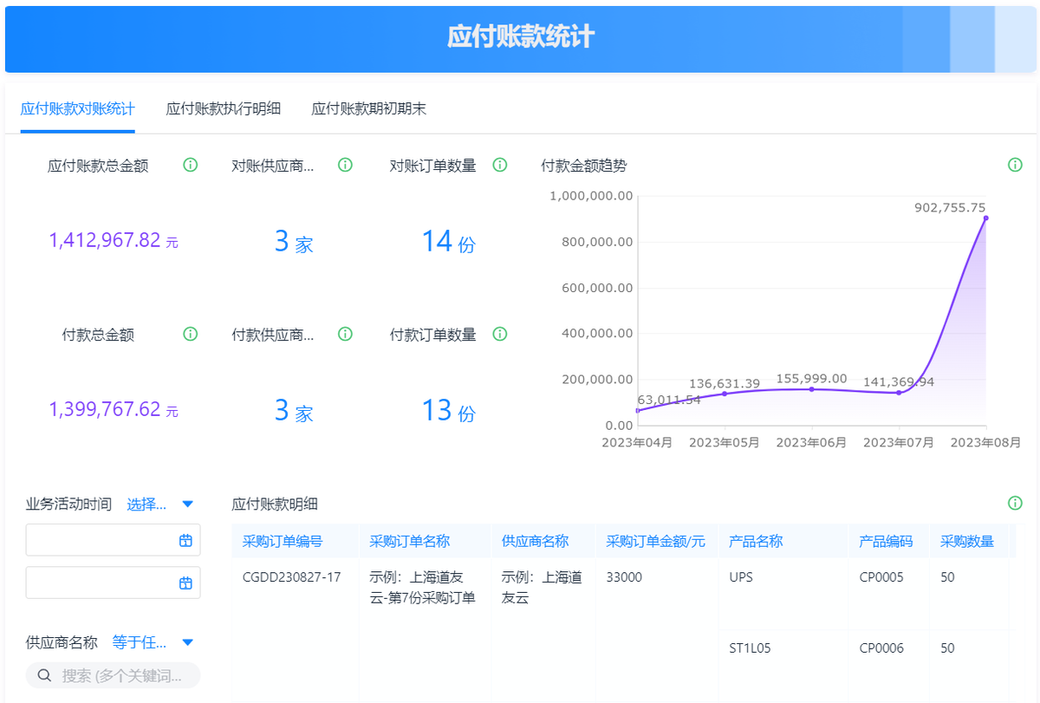
Task: Open calendar picker in first date field
Action: (x=185, y=540)
